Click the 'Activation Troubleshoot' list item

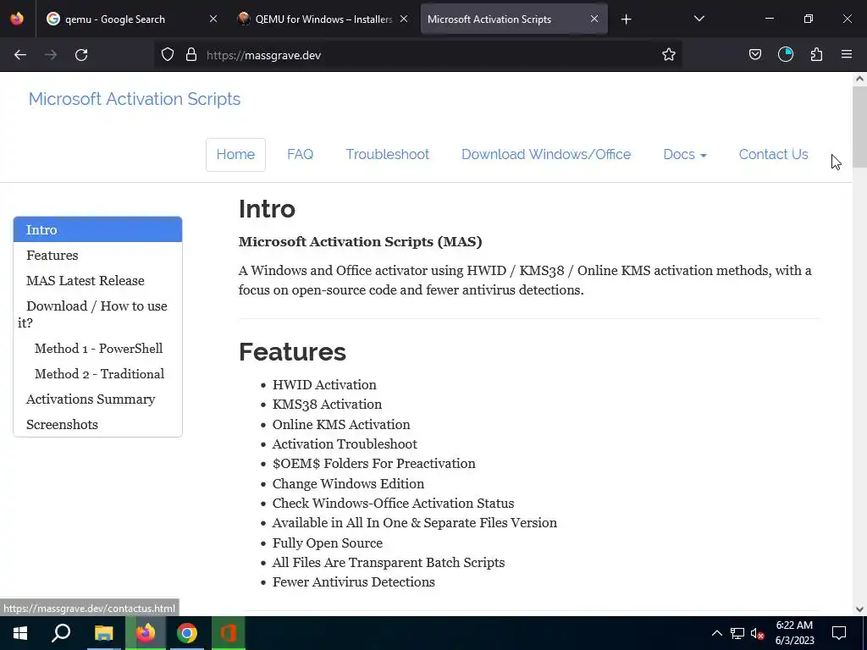tap(345, 443)
